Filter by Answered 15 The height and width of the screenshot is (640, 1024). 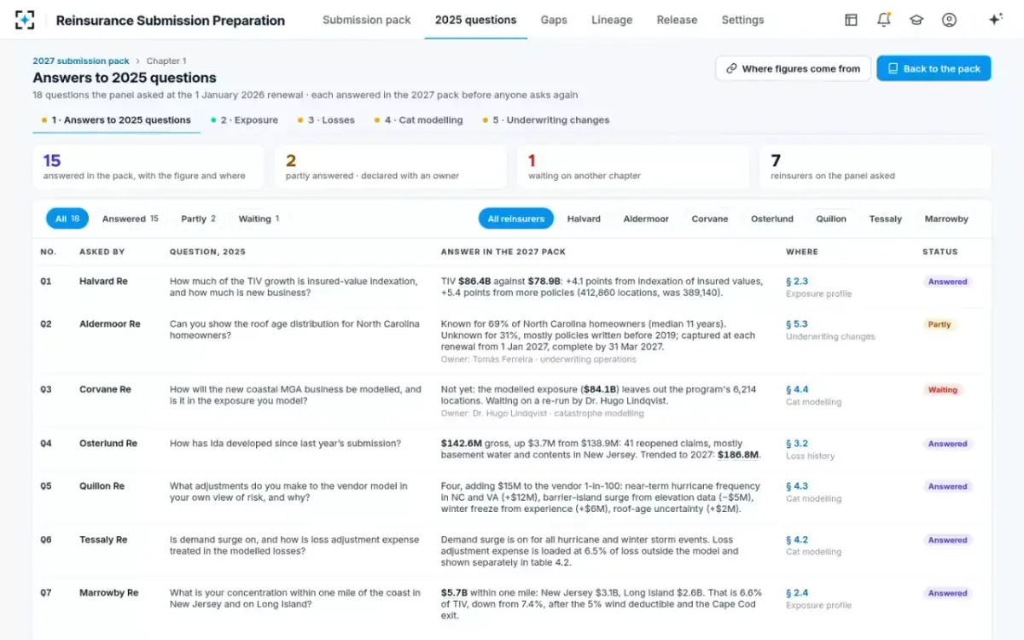click(x=131, y=218)
